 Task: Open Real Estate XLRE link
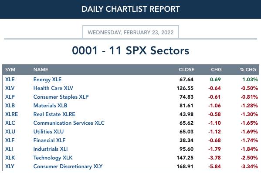[x=54, y=114]
